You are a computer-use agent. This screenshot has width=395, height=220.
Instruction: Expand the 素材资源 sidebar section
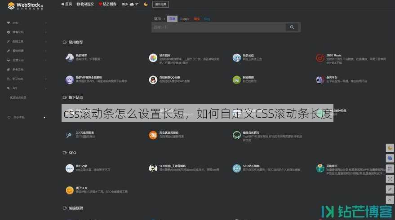(45, 51)
